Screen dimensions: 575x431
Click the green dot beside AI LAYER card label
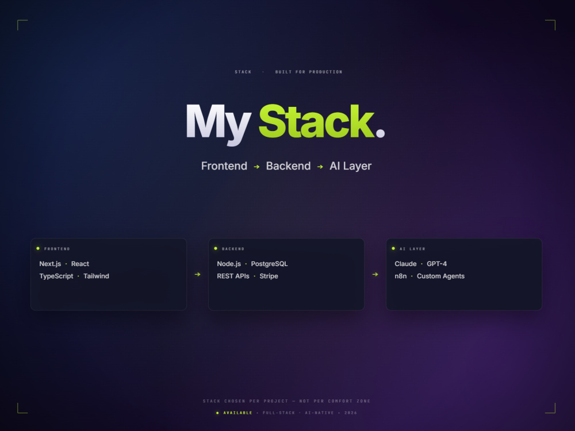tap(393, 248)
